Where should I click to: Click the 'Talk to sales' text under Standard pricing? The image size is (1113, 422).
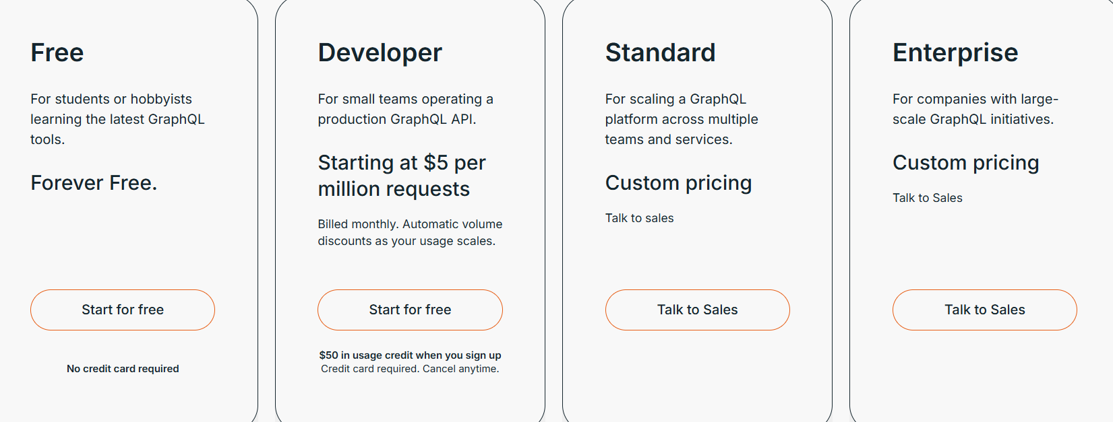(639, 217)
